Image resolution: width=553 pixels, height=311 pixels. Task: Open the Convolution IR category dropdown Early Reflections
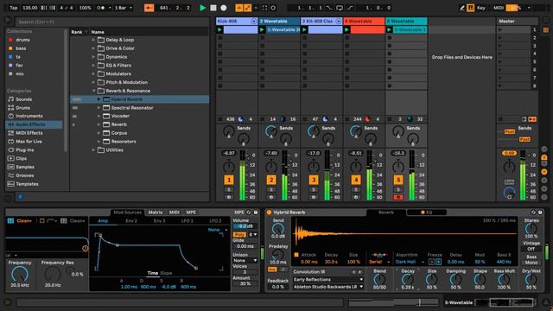coord(328,279)
